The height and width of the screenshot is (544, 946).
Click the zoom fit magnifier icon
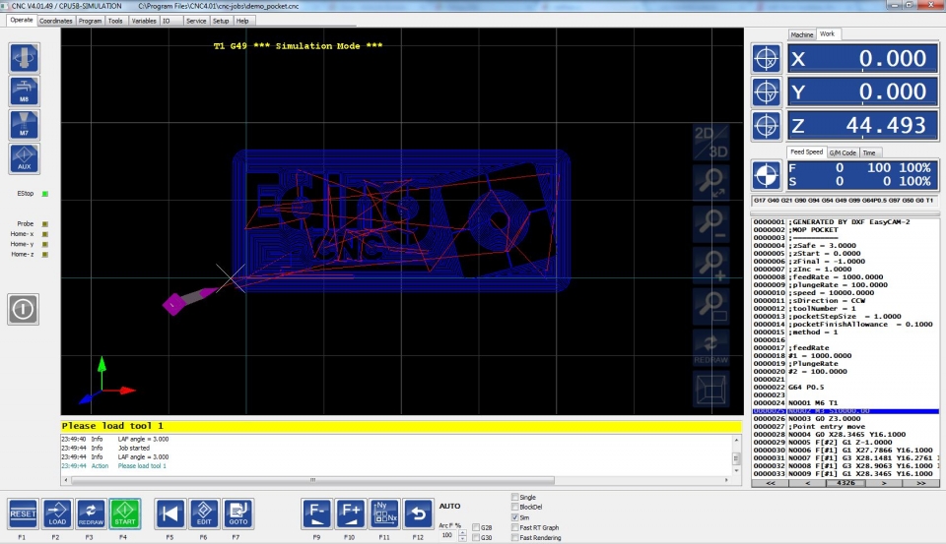[710, 183]
